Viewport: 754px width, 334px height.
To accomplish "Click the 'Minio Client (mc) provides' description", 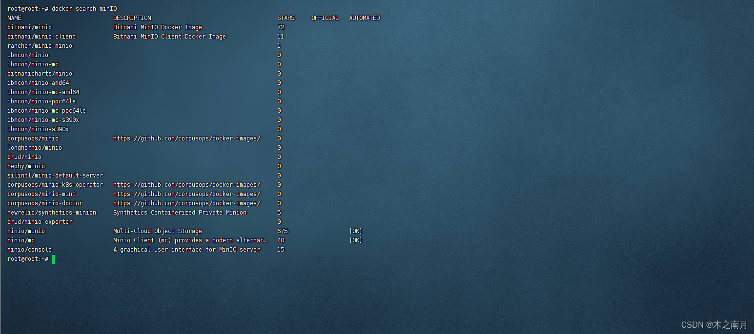I will [190, 240].
